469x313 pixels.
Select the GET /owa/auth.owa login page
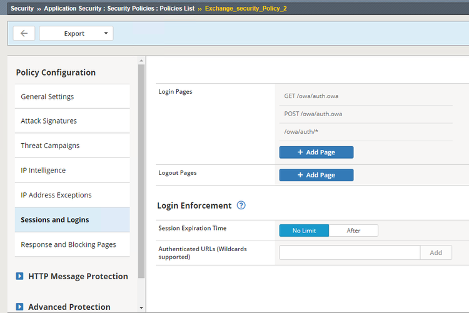click(x=311, y=96)
